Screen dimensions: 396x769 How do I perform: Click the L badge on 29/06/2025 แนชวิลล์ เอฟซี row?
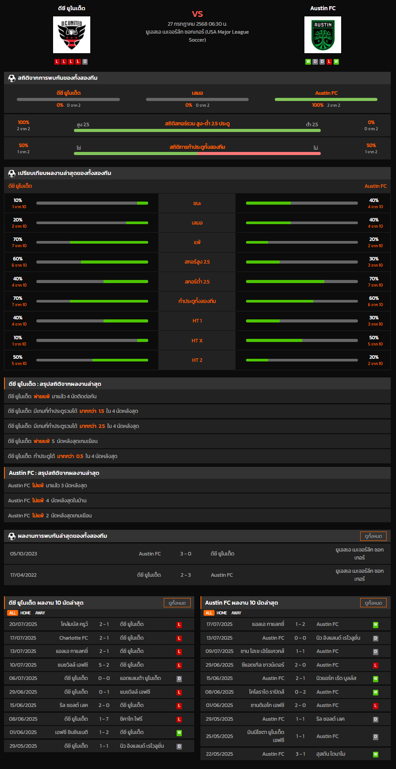pyautogui.click(x=179, y=692)
